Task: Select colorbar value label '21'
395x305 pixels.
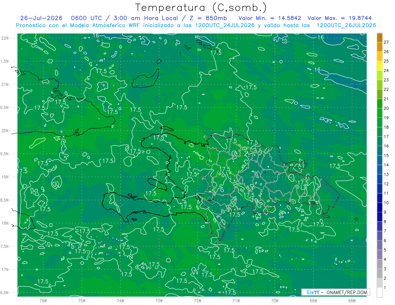Action: pos(386,99)
